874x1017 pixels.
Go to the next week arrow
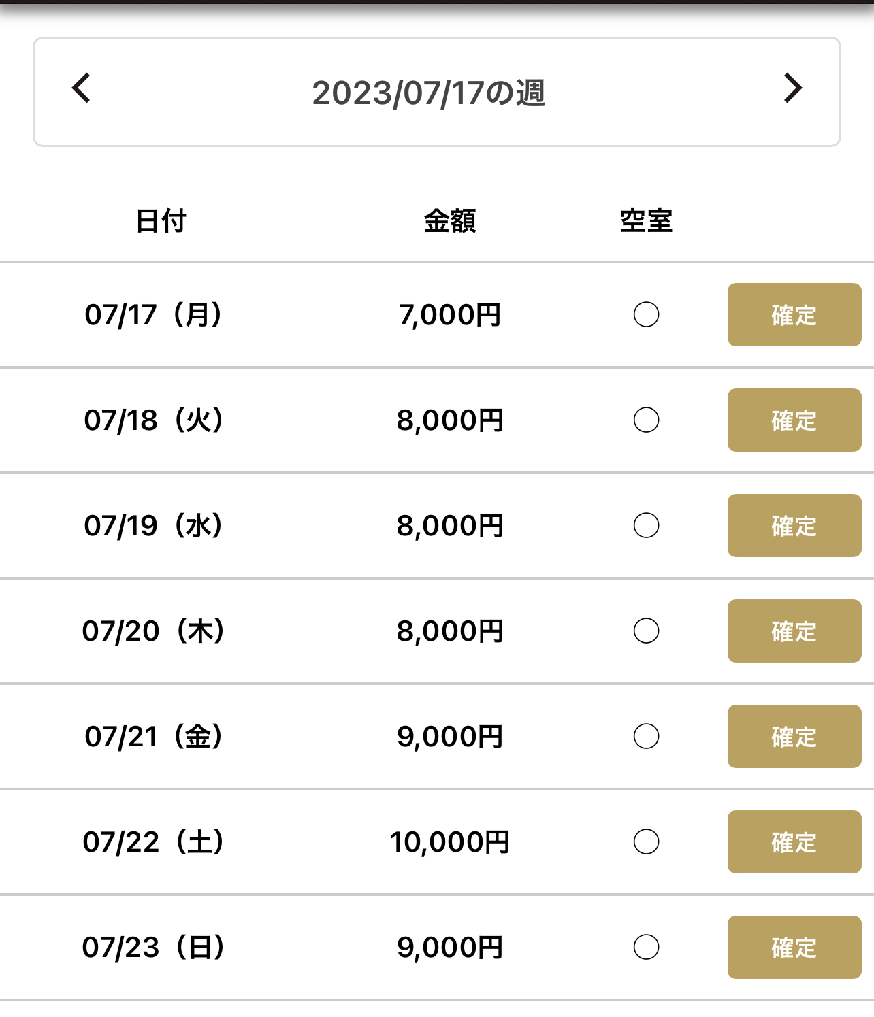(x=792, y=88)
